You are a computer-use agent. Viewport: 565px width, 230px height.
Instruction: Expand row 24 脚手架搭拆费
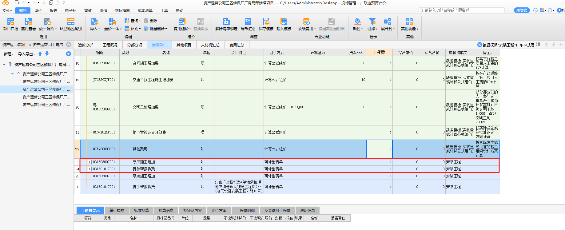(90, 169)
